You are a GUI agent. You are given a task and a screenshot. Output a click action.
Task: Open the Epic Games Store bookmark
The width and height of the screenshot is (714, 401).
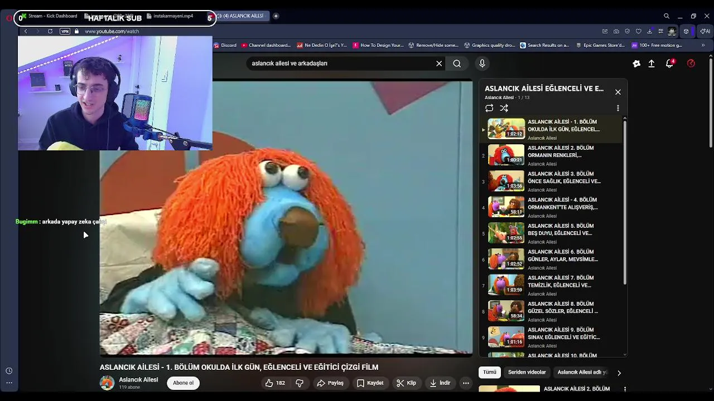(x=600, y=46)
